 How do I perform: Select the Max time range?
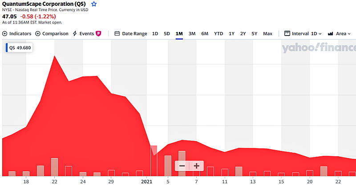pyautogui.click(x=267, y=34)
